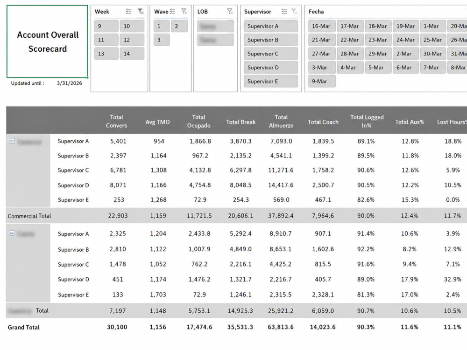Filter by Wave 3

point(162,40)
